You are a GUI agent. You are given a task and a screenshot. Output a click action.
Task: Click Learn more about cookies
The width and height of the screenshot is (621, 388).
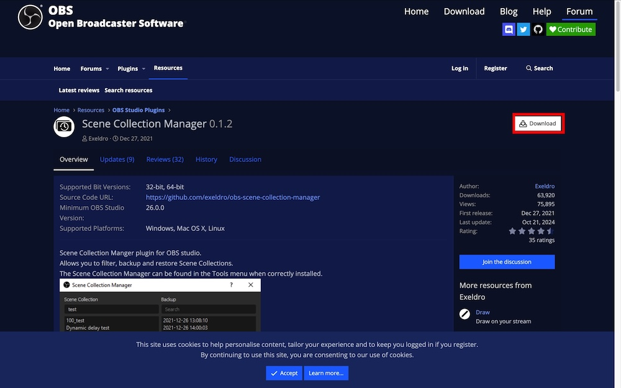326,373
